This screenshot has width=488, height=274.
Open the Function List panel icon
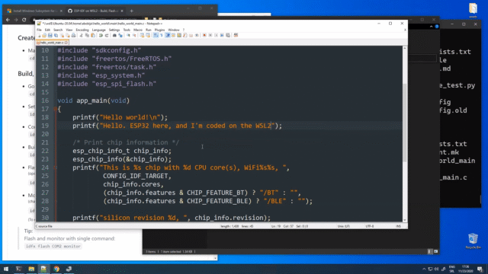point(185,36)
